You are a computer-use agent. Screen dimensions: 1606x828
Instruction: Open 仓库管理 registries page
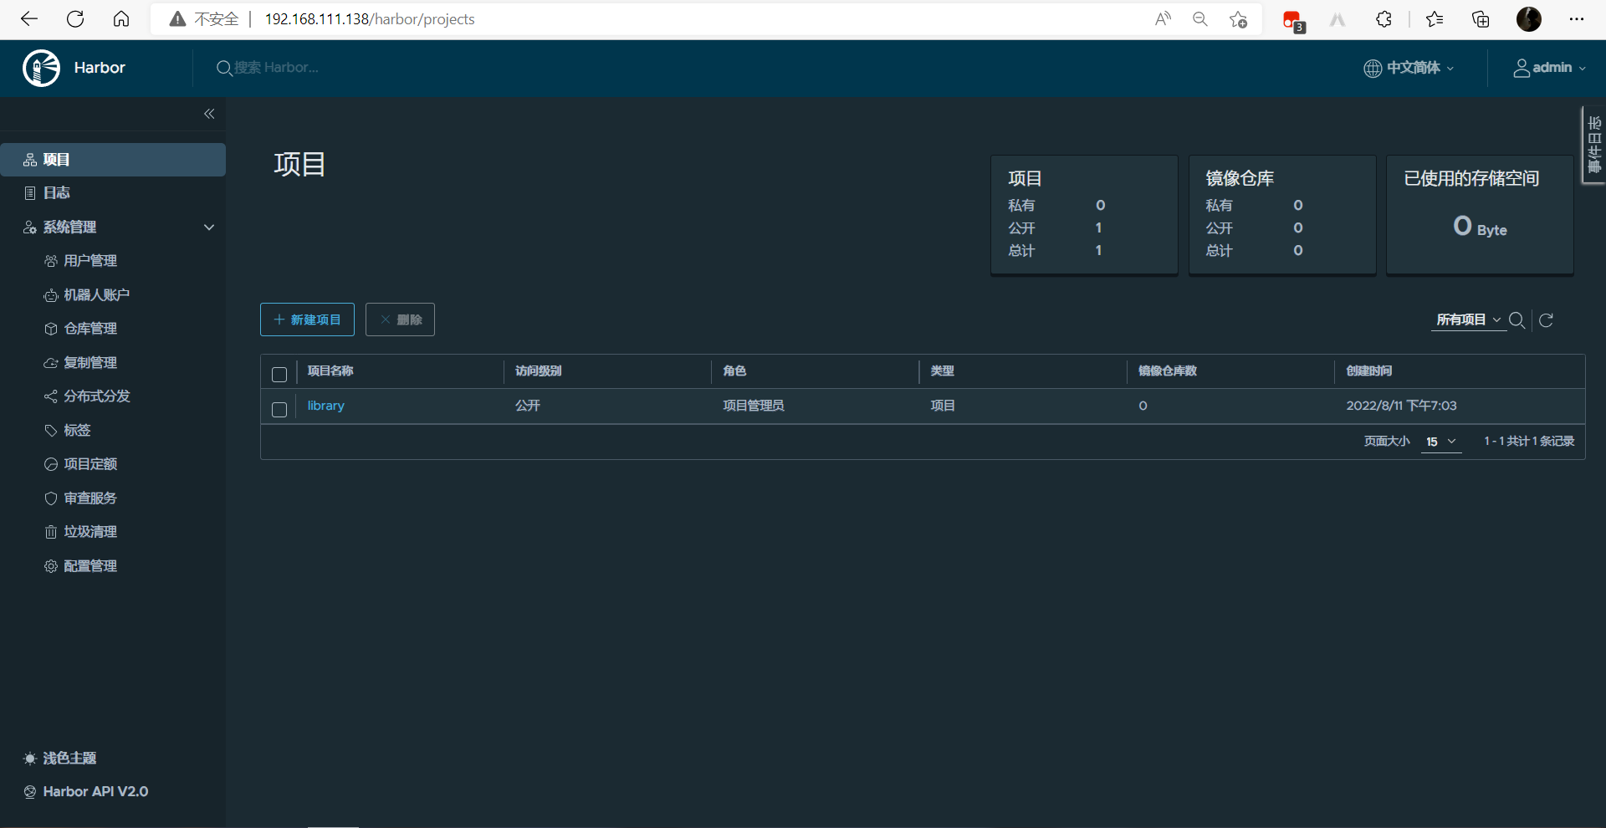(90, 329)
